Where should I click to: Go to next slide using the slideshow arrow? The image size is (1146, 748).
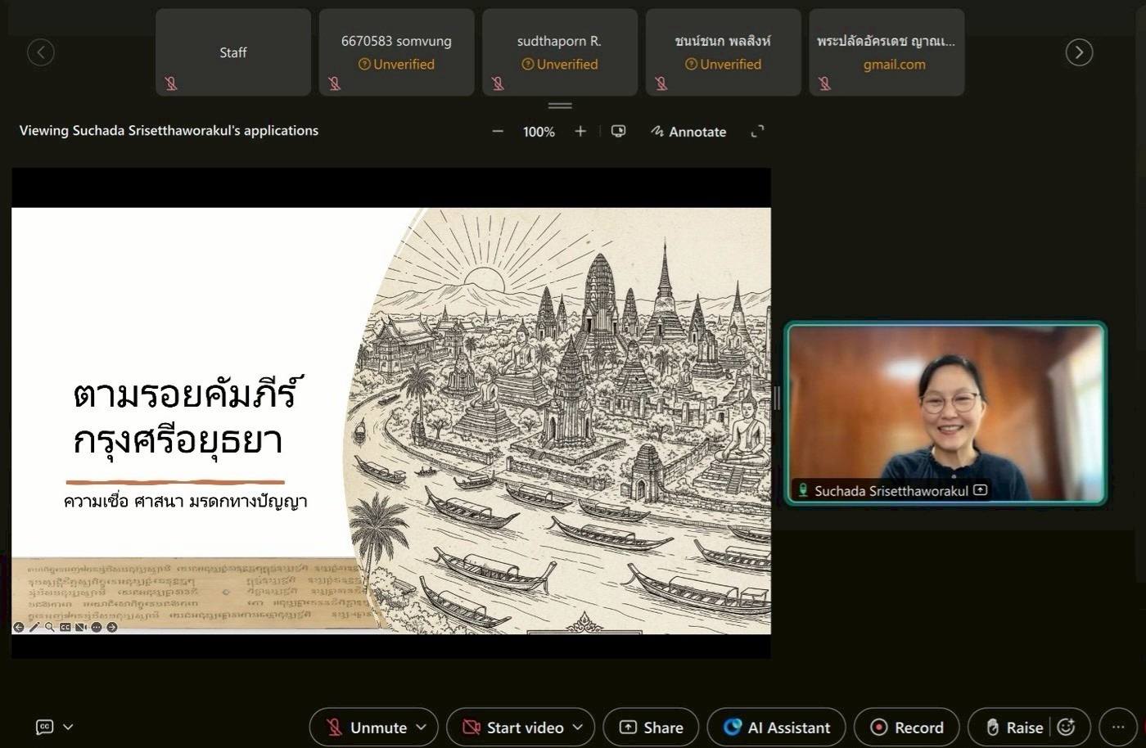[111, 627]
